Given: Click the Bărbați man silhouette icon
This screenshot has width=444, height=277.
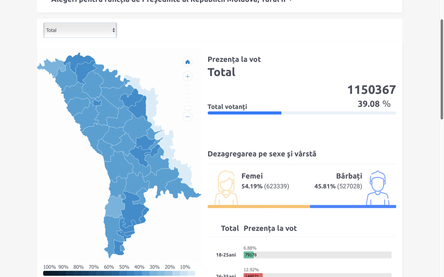Looking at the screenshot, I should pyautogui.click(x=378, y=188).
